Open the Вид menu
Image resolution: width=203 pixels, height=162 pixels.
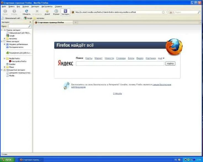[18, 6]
